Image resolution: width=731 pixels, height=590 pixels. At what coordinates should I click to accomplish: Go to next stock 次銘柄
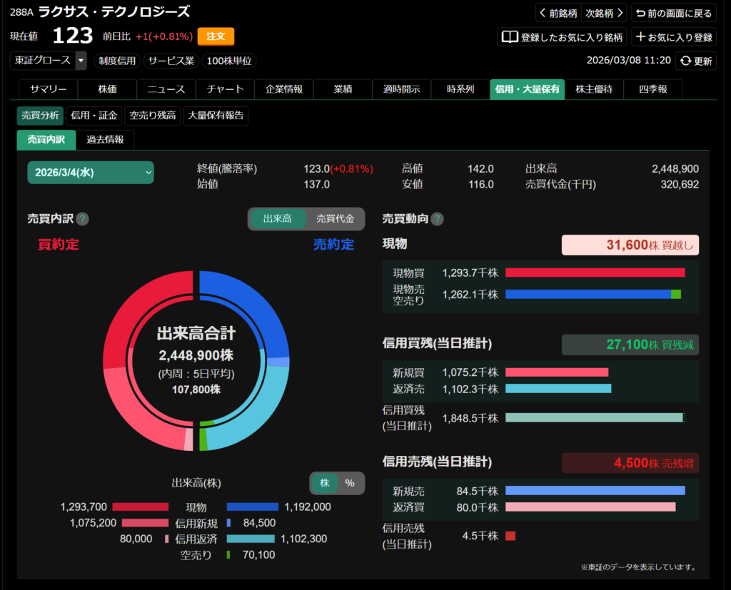tap(605, 13)
